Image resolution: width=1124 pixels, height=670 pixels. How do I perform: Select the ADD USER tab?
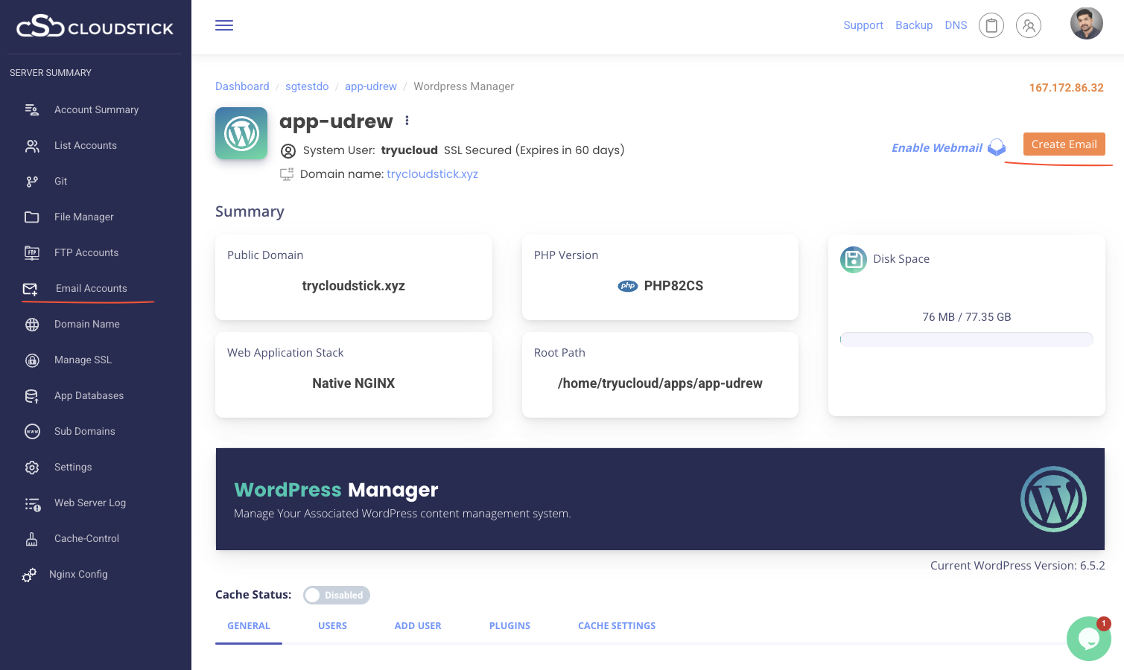pos(418,626)
